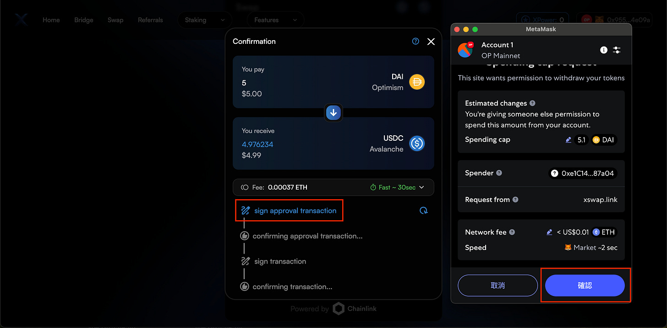Click the pen icon of sign approval transaction
The height and width of the screenshot is (328, 667).
point(246,211)
